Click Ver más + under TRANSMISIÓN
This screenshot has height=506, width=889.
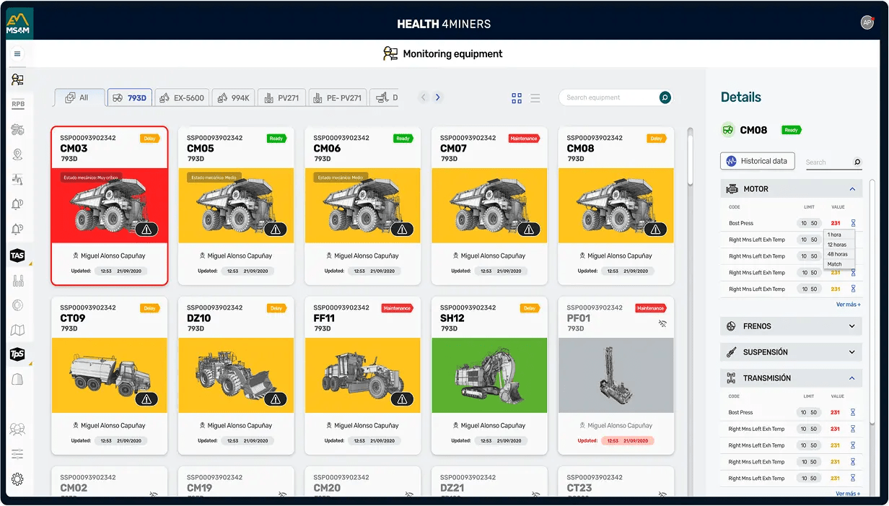(x=848, y=494)
